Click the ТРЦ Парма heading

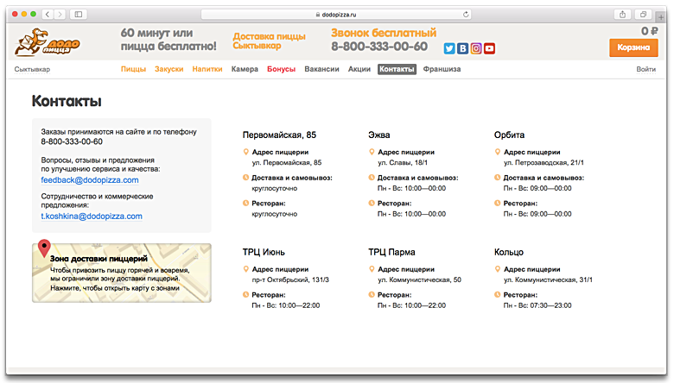391,252
